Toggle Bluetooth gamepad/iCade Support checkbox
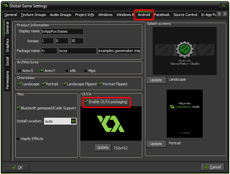This screenshot has height=174, width=230. pyautogui.click(x=18, y=108)
